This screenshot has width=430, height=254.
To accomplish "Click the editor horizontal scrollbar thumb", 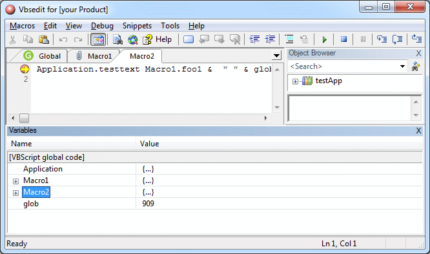I will pos(24,118).
